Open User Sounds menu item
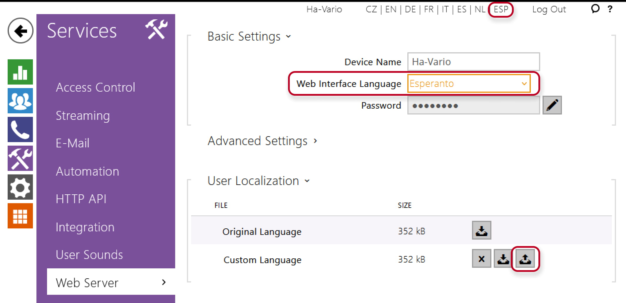626x303 pixels. 89,255
